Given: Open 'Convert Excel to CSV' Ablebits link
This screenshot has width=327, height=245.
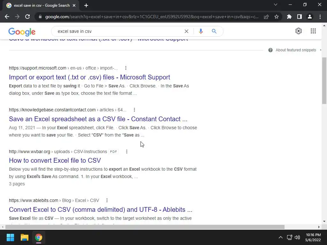Looking at the screenshot, I should click(101, 209).
